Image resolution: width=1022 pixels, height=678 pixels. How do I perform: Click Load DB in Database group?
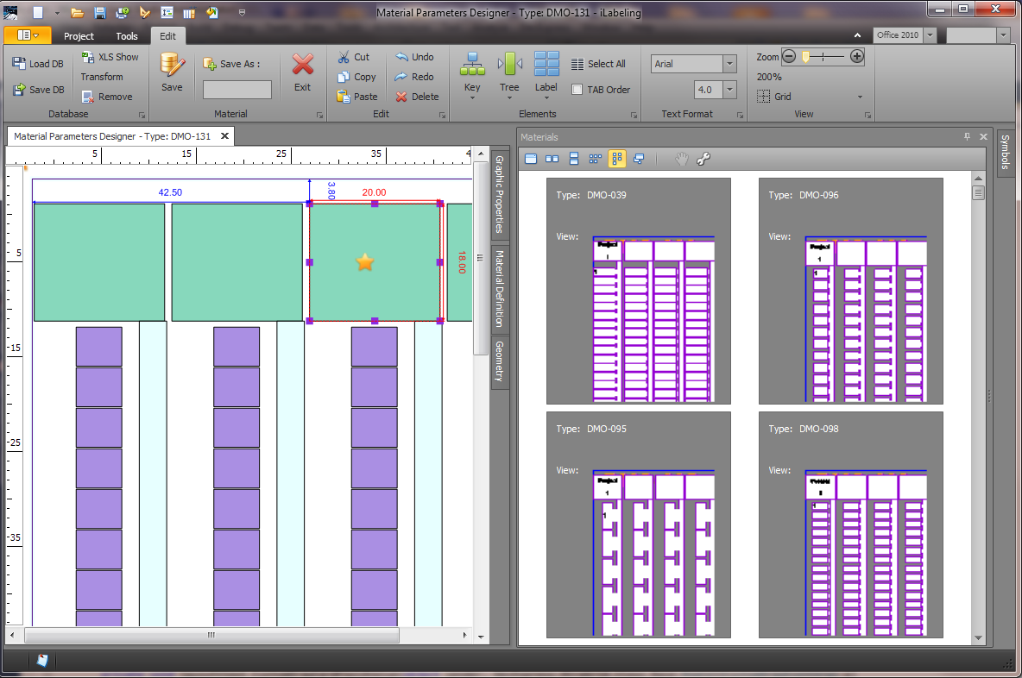[x=38, y=63]
